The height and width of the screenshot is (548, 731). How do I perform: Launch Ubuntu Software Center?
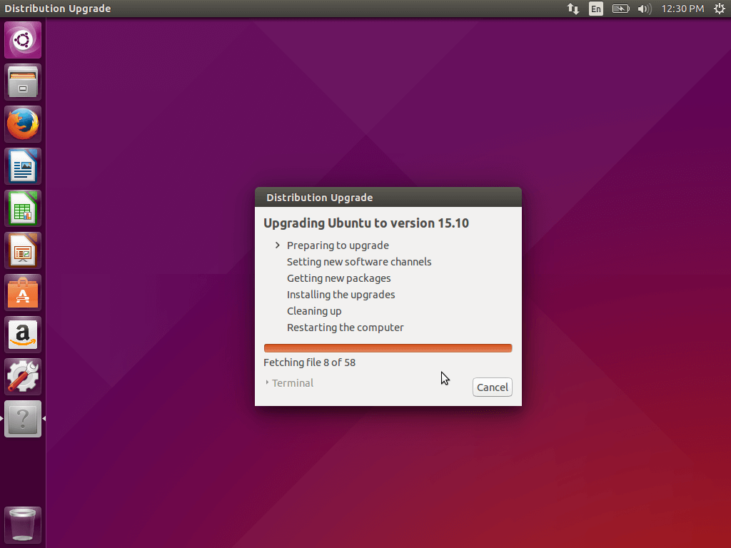[23, 293]
